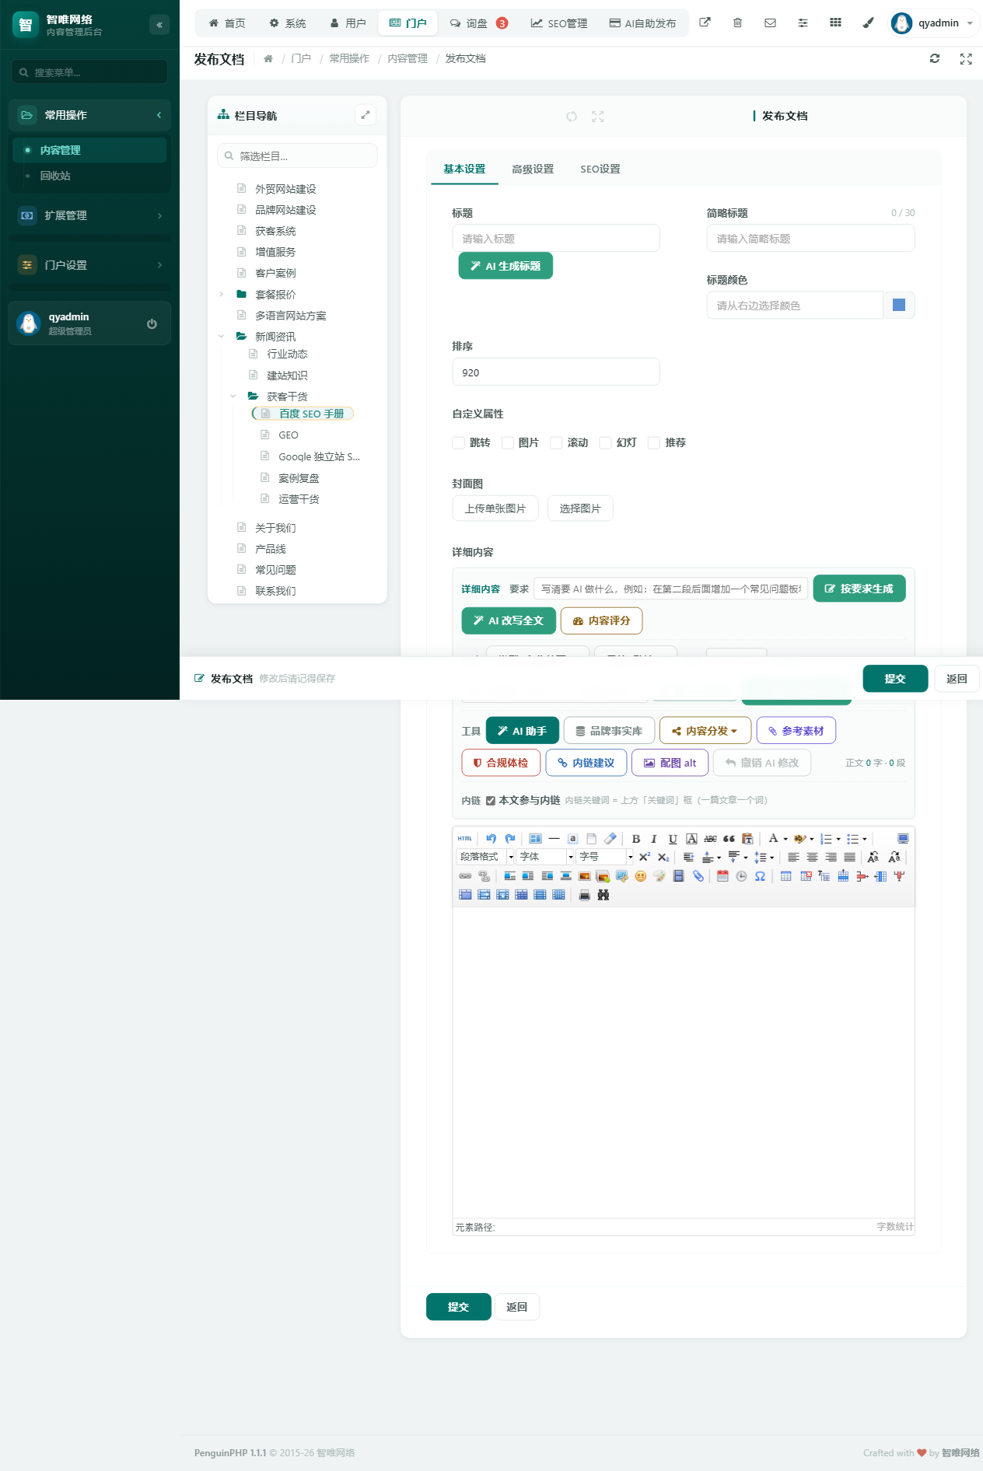Expand the 套餐报价 folder in tree

tap(222, 294)
